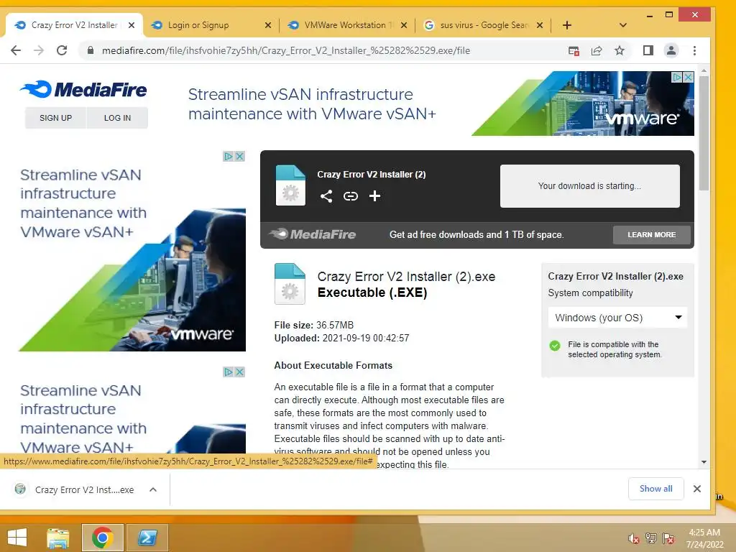Image resolution: width=736 pixels, height=552 pixels.
Task: Open the blocked pop-up indicator icon
Action: click(574, 51)
